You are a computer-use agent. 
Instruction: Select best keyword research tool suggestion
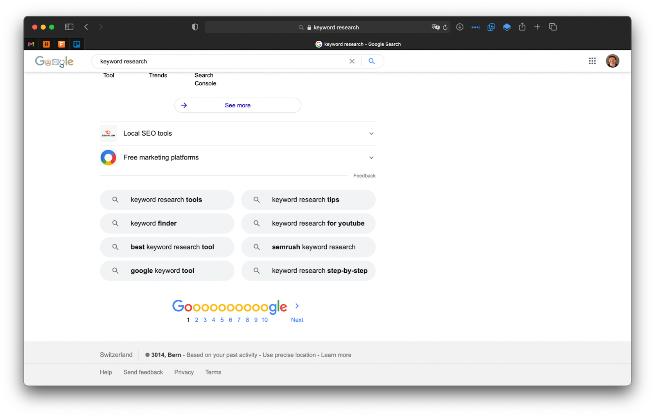click(167, 247)
